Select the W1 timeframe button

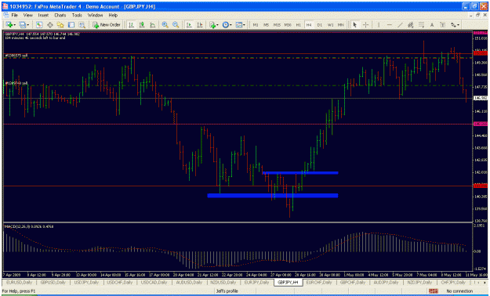tap(330, 25)
